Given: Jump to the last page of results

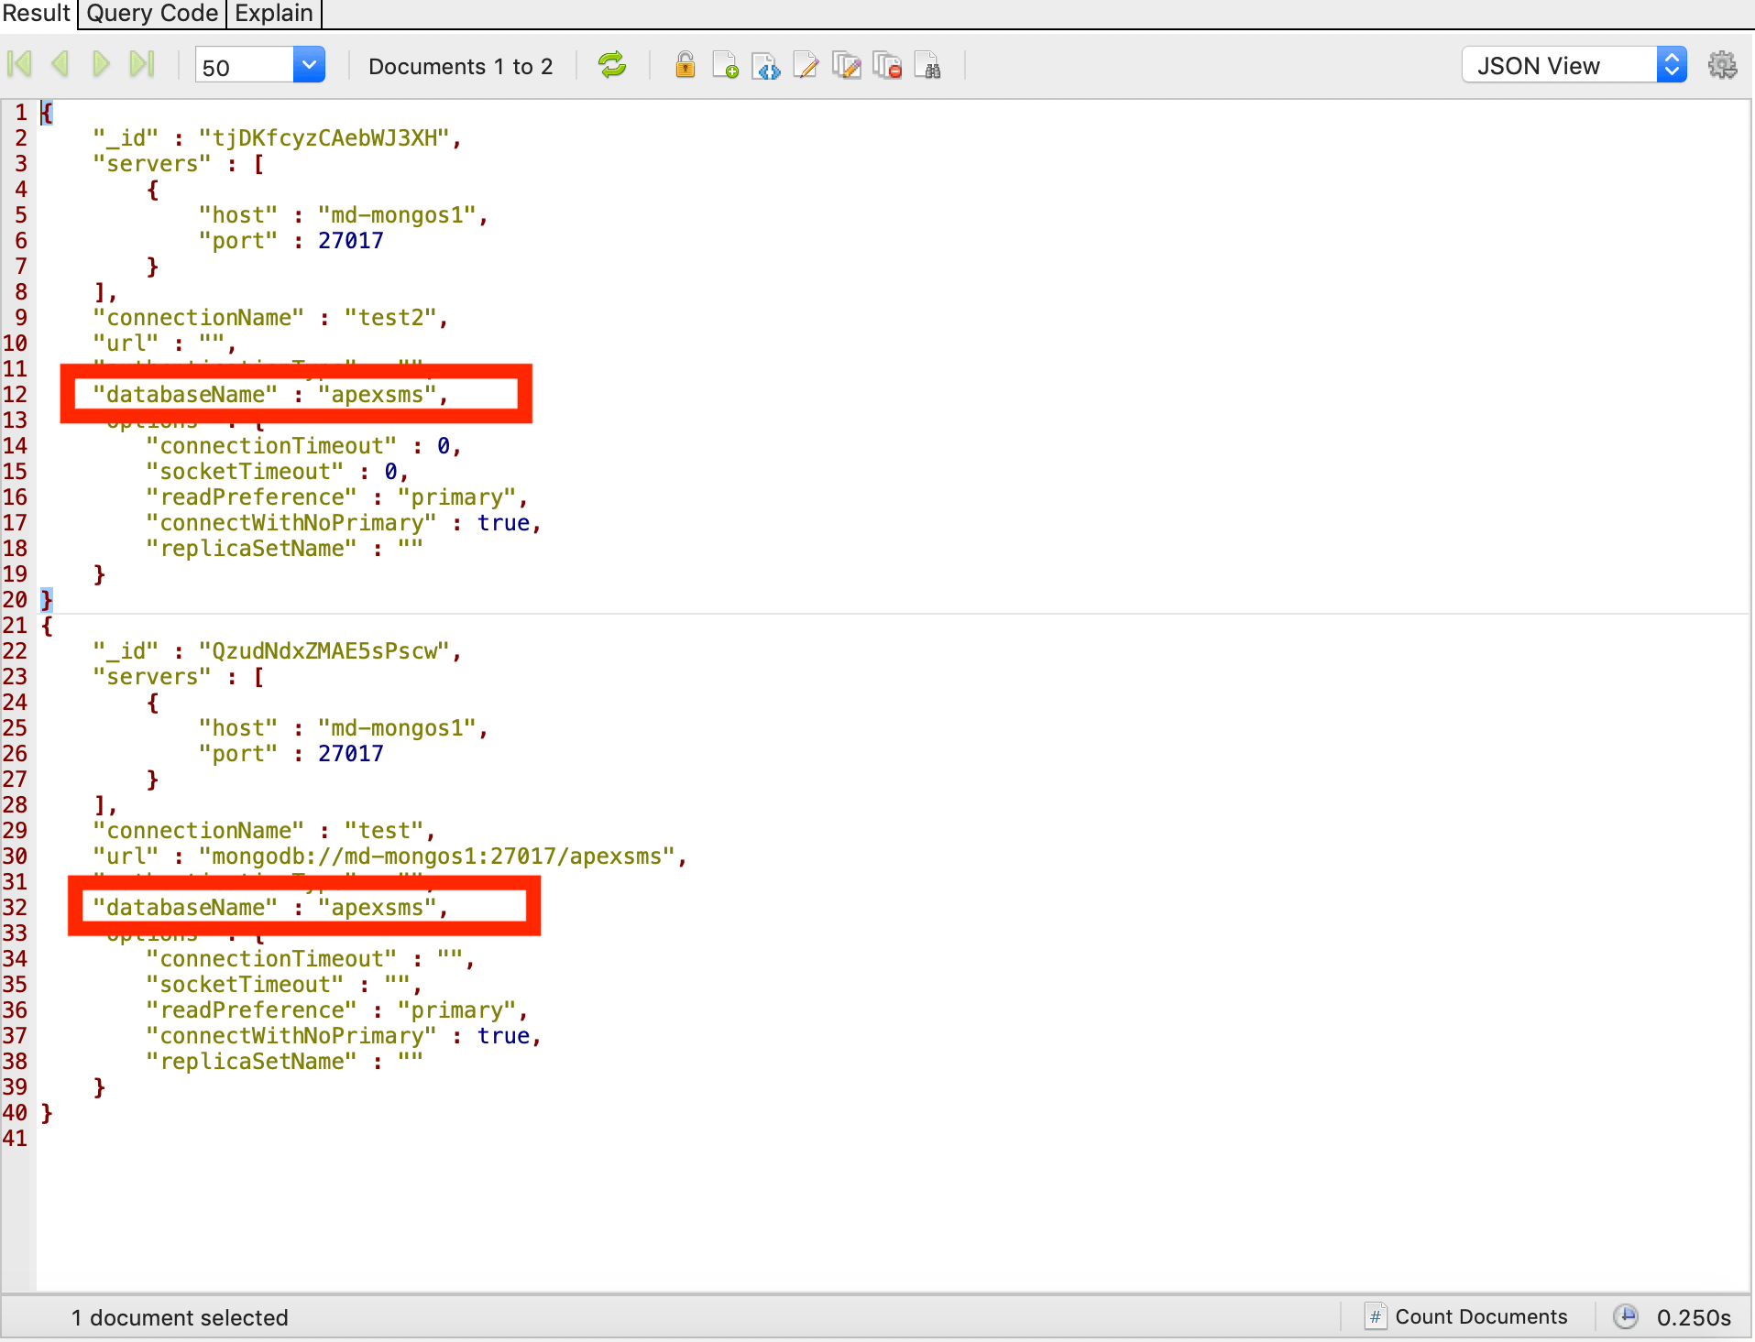Looking at the screenshot, I should coord(142,64).
